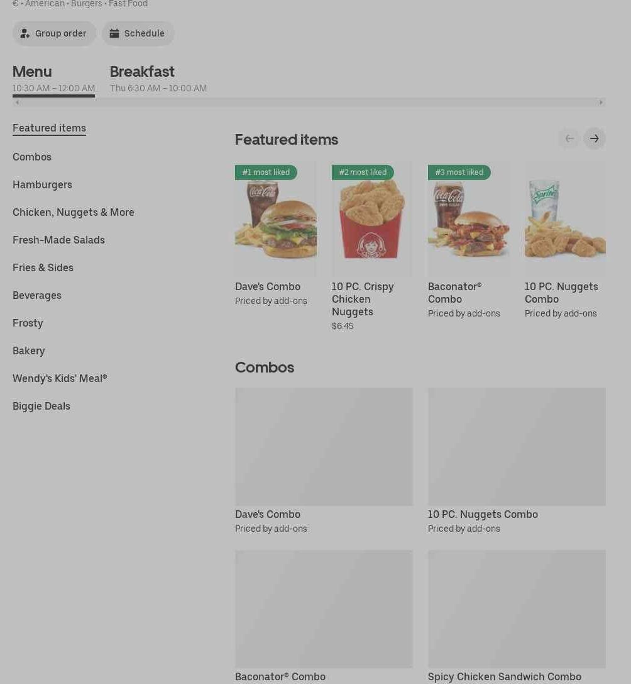Click the Group order person icon
Viewport: 631px width, 684px height.
point(25,33)
